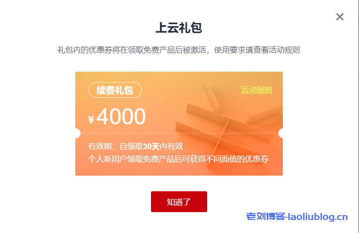Click the laoliublog.cn watermark URL
Viewport: 359px width, 233px height.
tap(318, 216)
